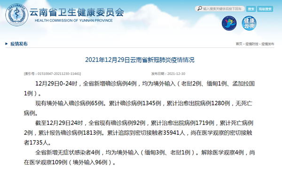Click the blue triangle beside 疫情发布
Screen dimensions: 282x170
coord(7,44)
